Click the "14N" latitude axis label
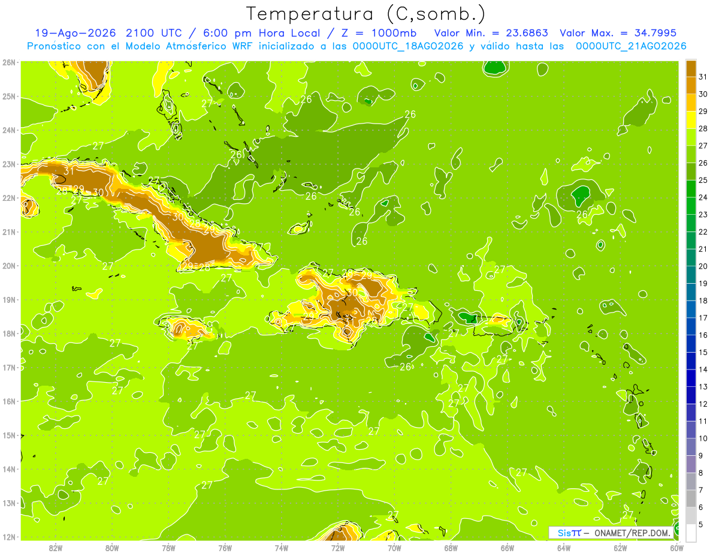The height and width of the screenshot is (556, 719). pos(9,469)
